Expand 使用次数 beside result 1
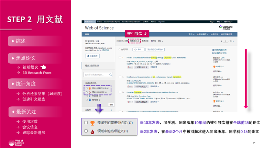The width and height of the screenshot is (264, 148). 217,71
